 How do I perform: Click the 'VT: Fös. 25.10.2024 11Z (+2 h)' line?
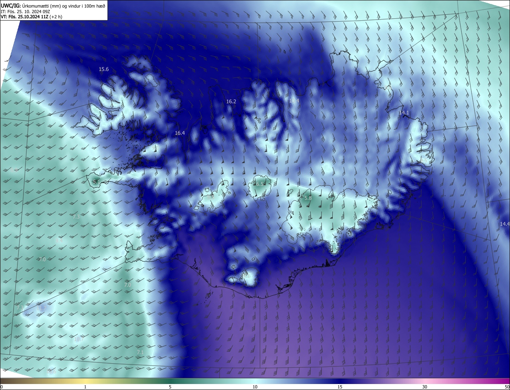[32, 17]
